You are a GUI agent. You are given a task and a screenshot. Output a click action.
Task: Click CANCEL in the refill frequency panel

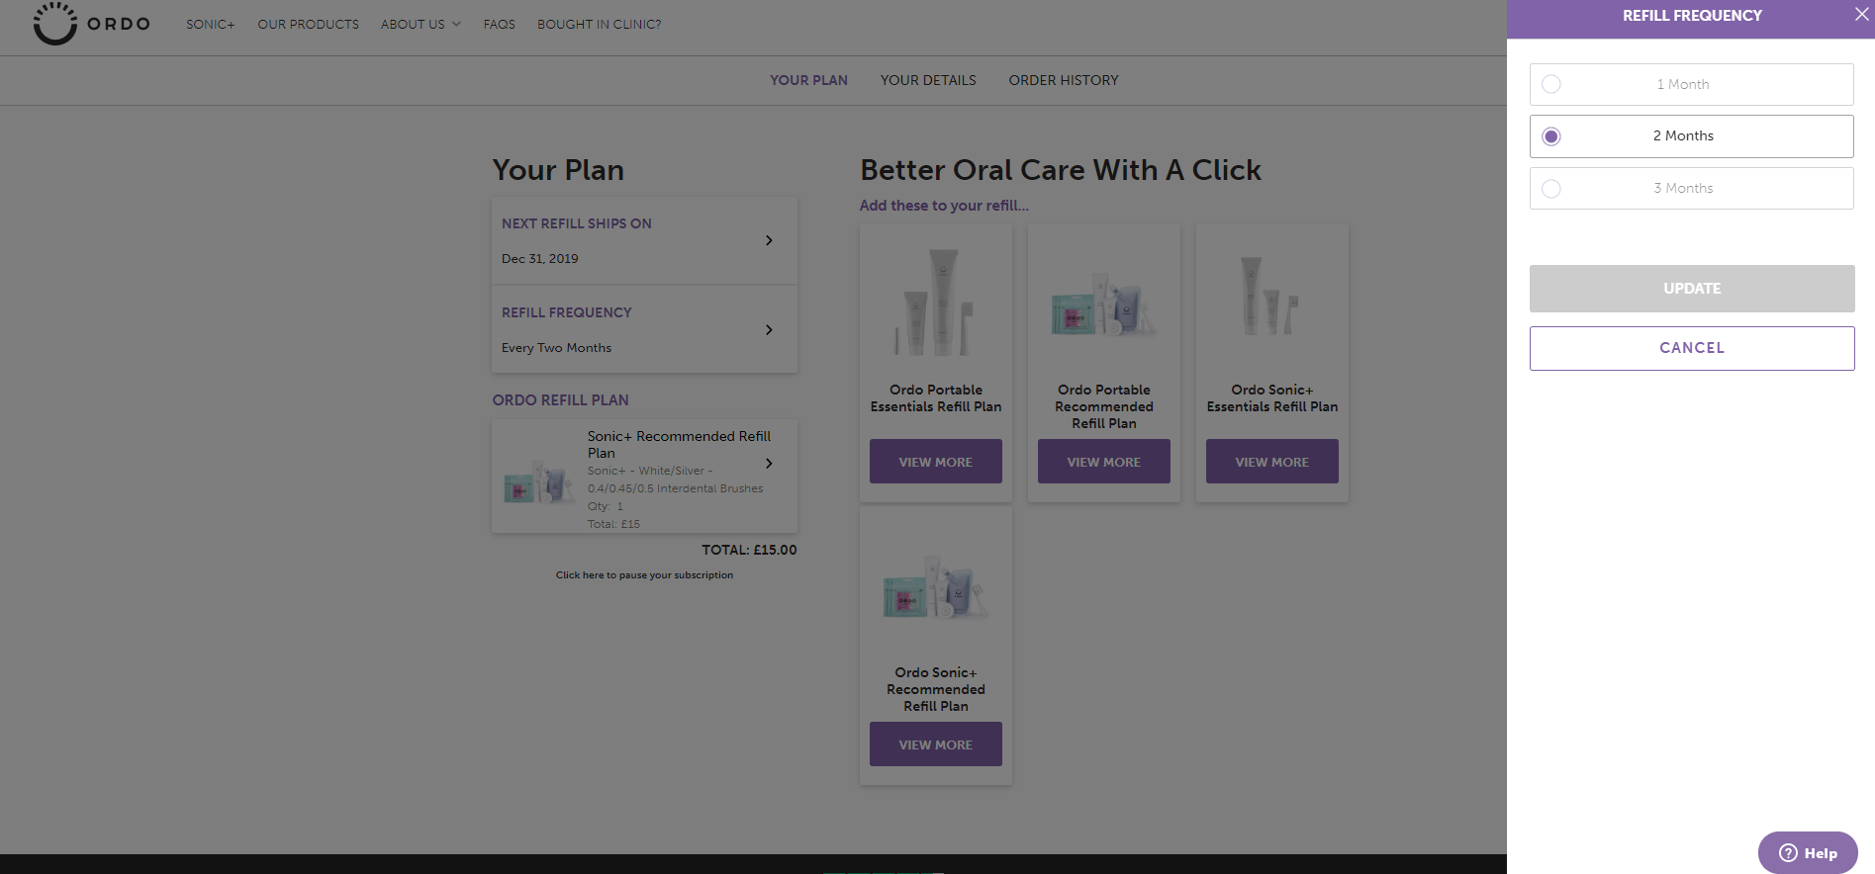(1692, 348)
